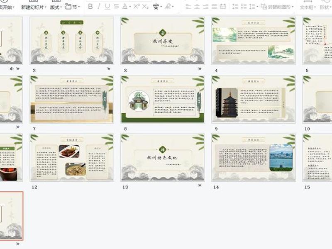Select the slide thumbnail with hot pot image

[11, 158]
